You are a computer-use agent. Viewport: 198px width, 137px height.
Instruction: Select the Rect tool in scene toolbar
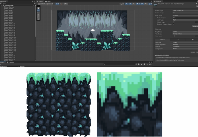click(x=39, y=17)
